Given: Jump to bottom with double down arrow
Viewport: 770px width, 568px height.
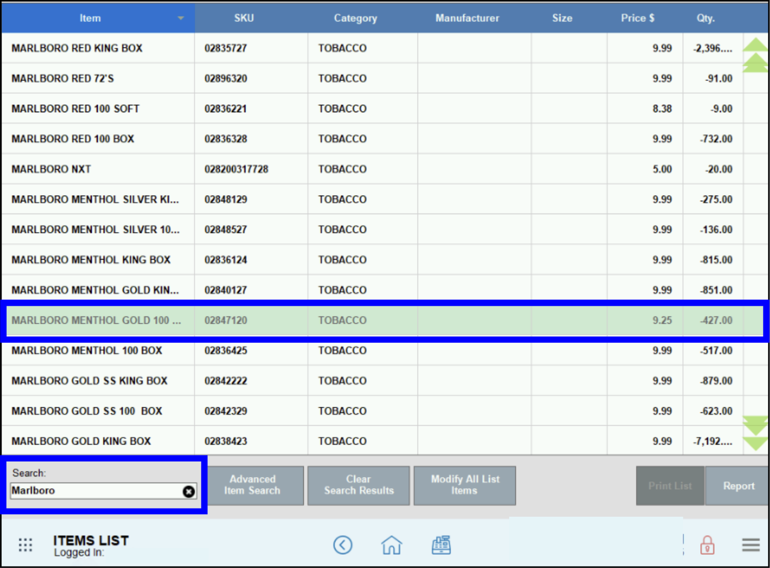Looking at the screenshot, I should click(x=755, y=425).
